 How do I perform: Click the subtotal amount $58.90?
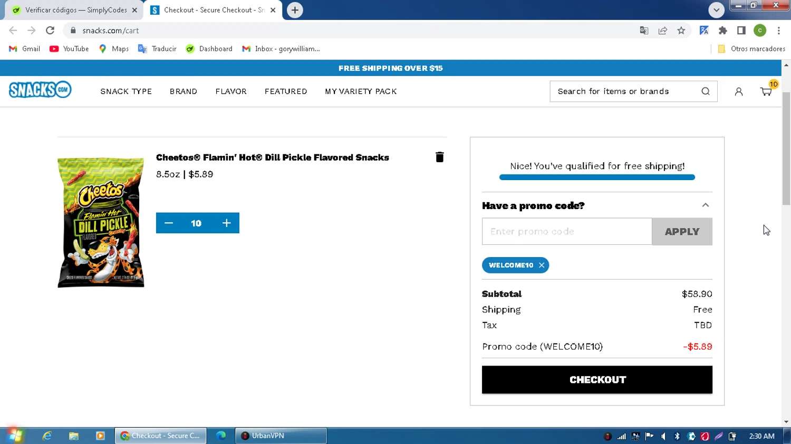(x=697, y=294)
